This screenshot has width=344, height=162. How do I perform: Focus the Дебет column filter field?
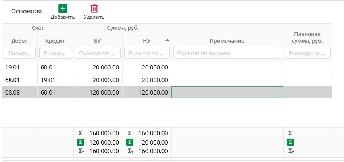click(20, 53)
